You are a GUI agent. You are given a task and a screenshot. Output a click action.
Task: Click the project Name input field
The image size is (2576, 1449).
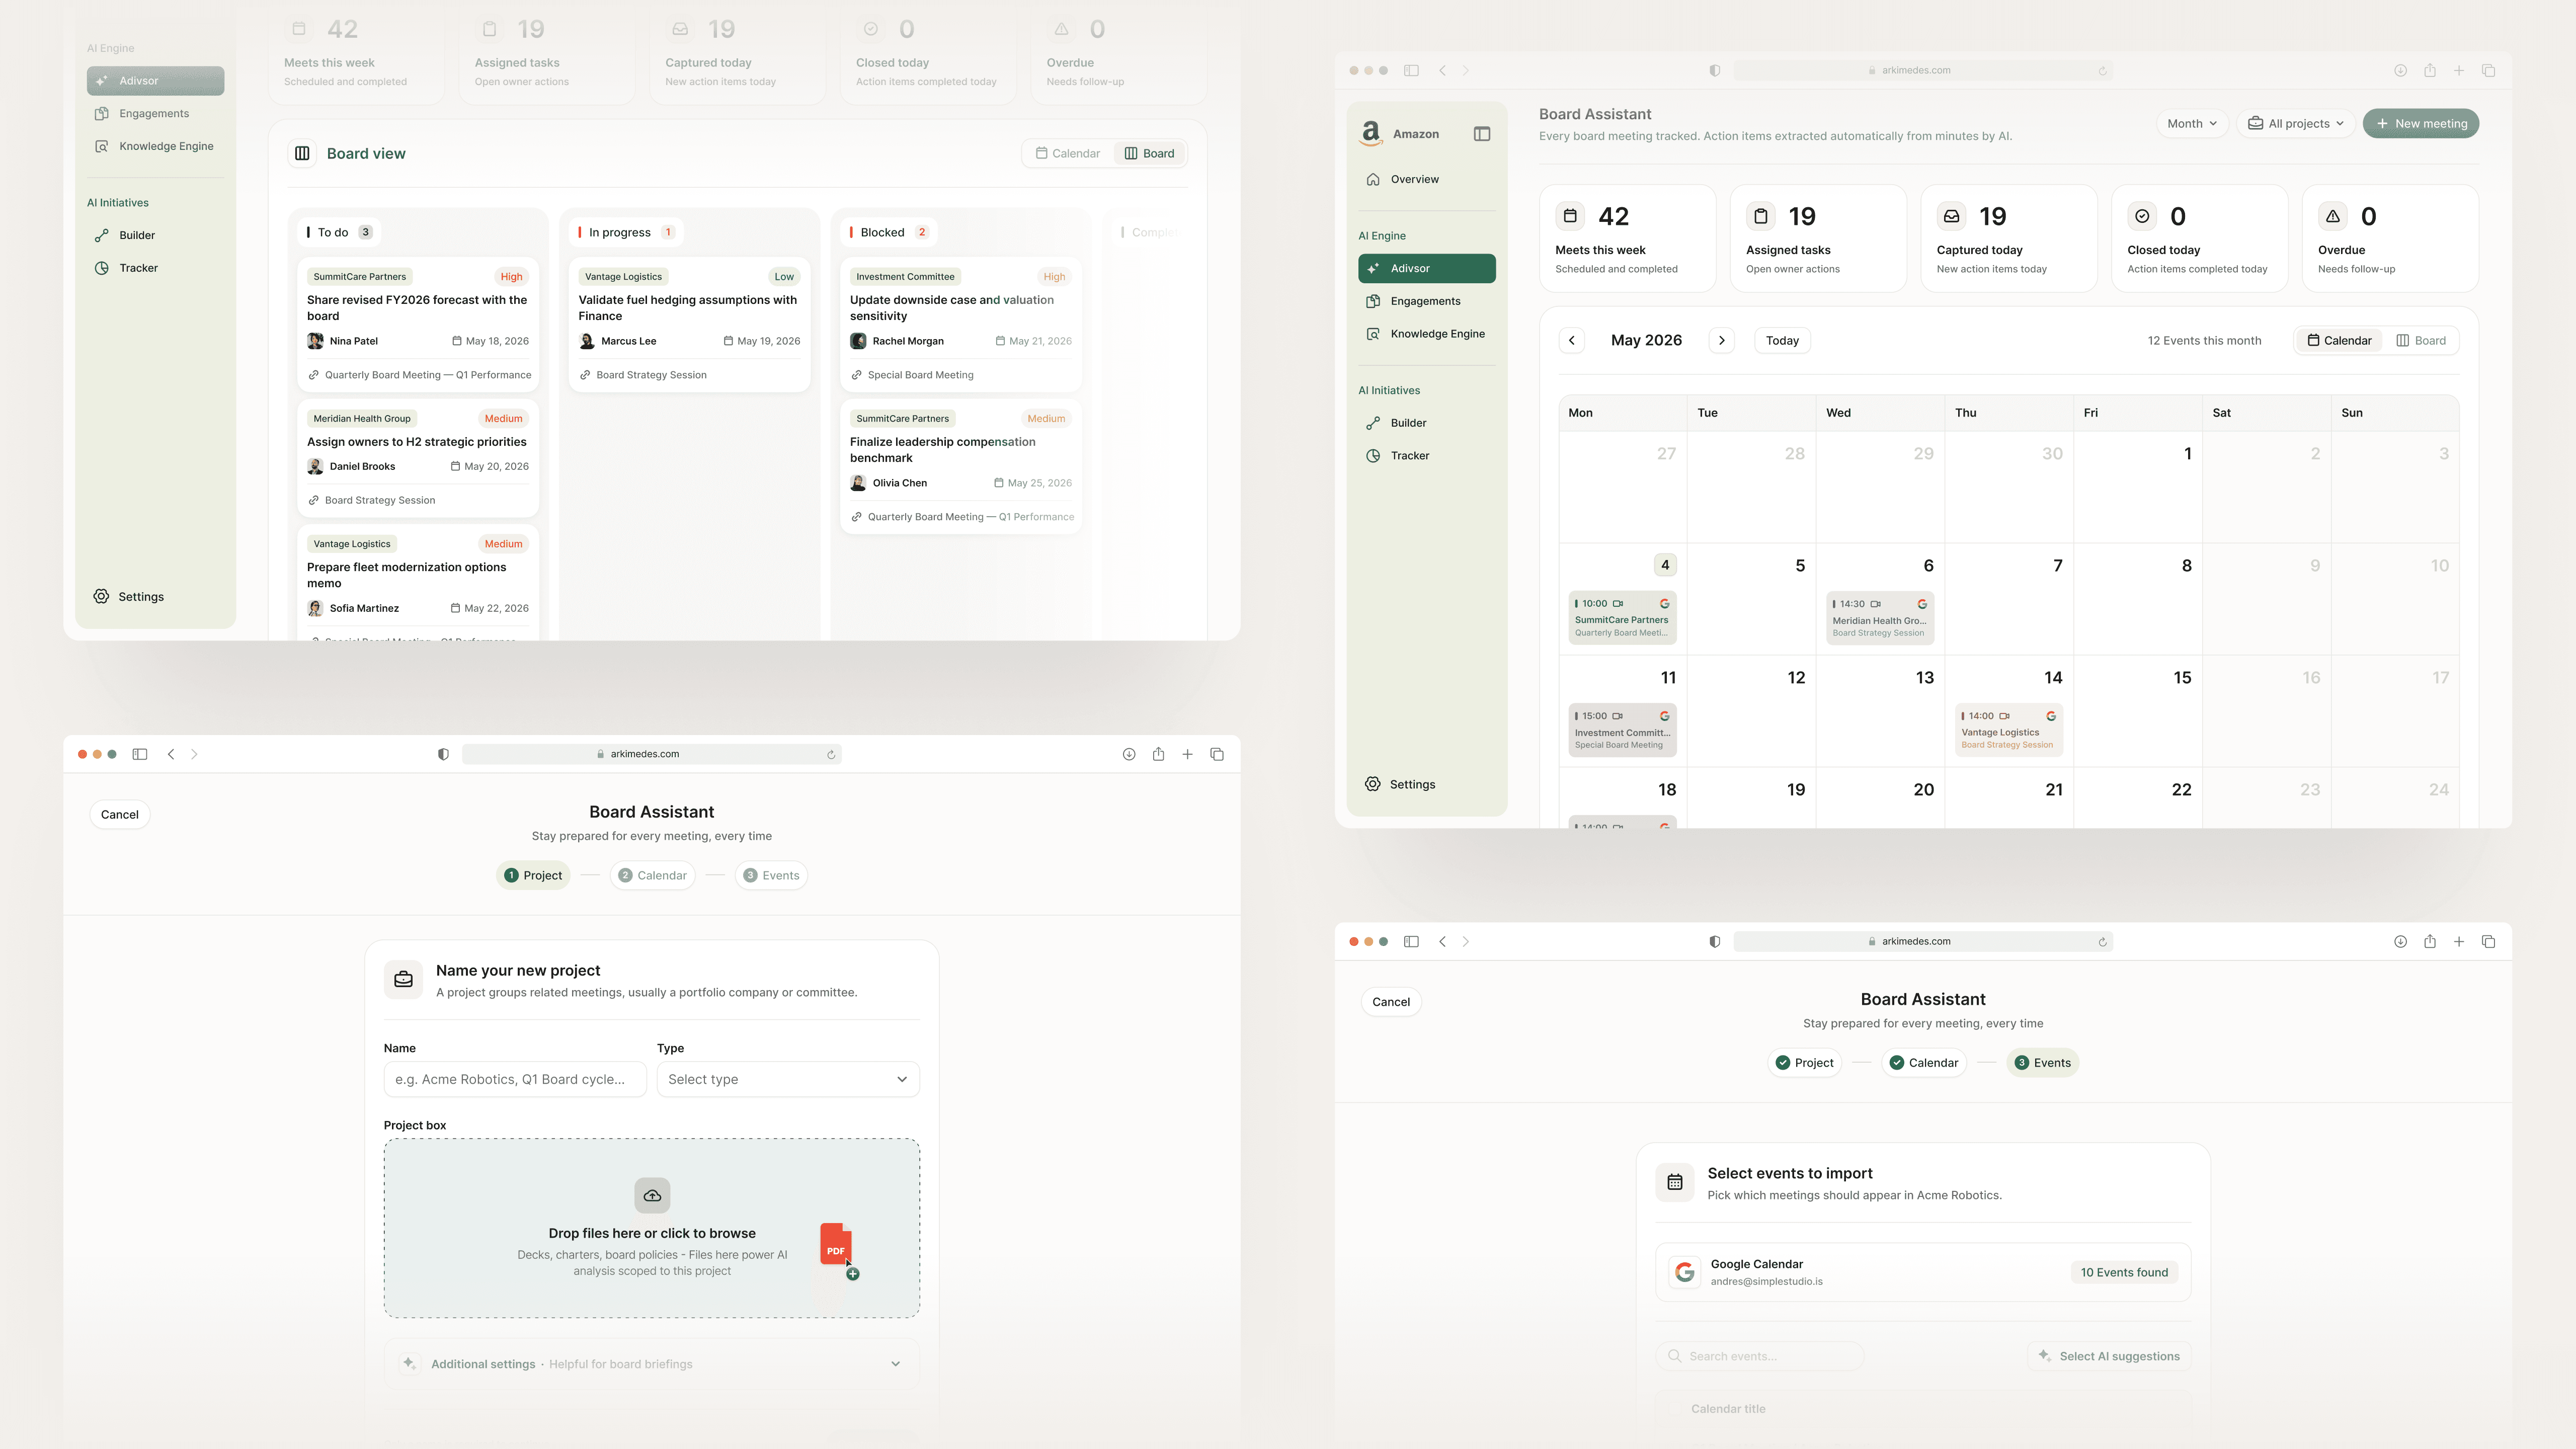515,1079
